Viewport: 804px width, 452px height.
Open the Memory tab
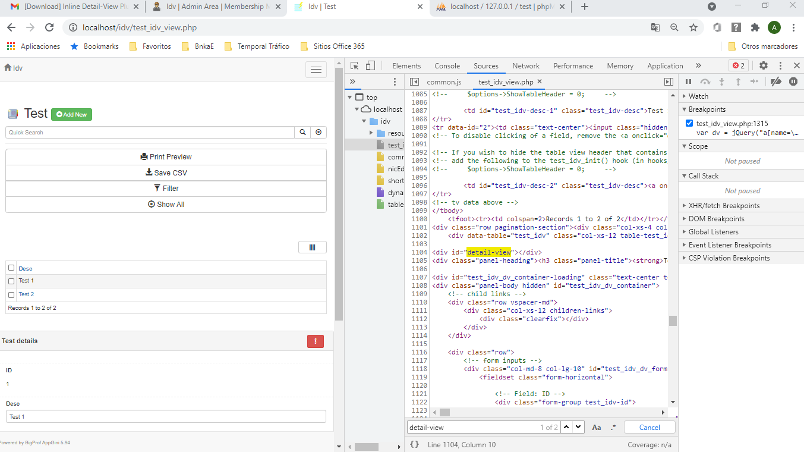pyautogui.click(x=620, y=66)
